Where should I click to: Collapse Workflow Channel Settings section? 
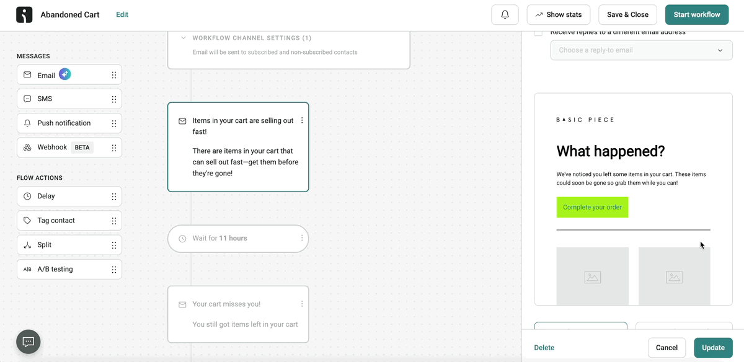pos(184,38)
